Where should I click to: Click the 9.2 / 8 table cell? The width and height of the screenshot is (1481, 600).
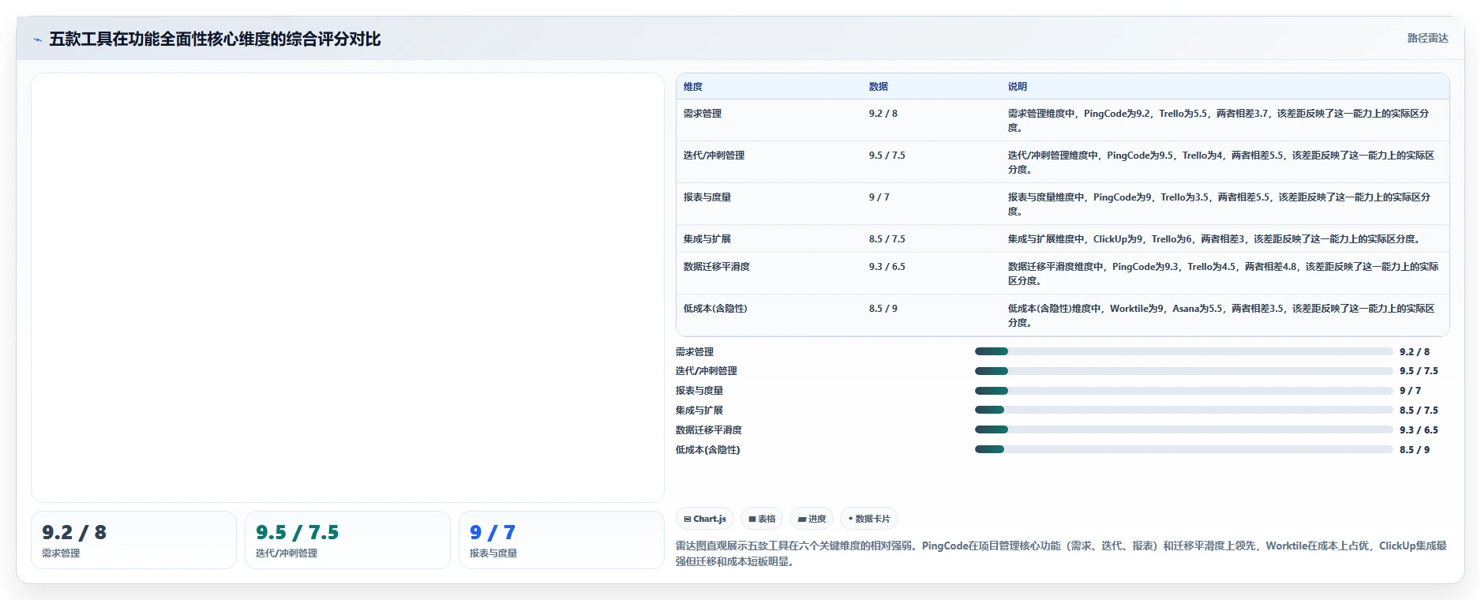[x=883, y=114]
